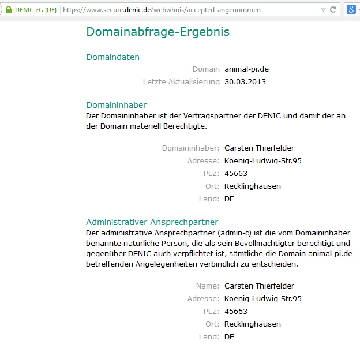Click the Domaininhaber address Koenig-Ludwig-Str.95
The image size is (360, 352).
coord(263,161)
